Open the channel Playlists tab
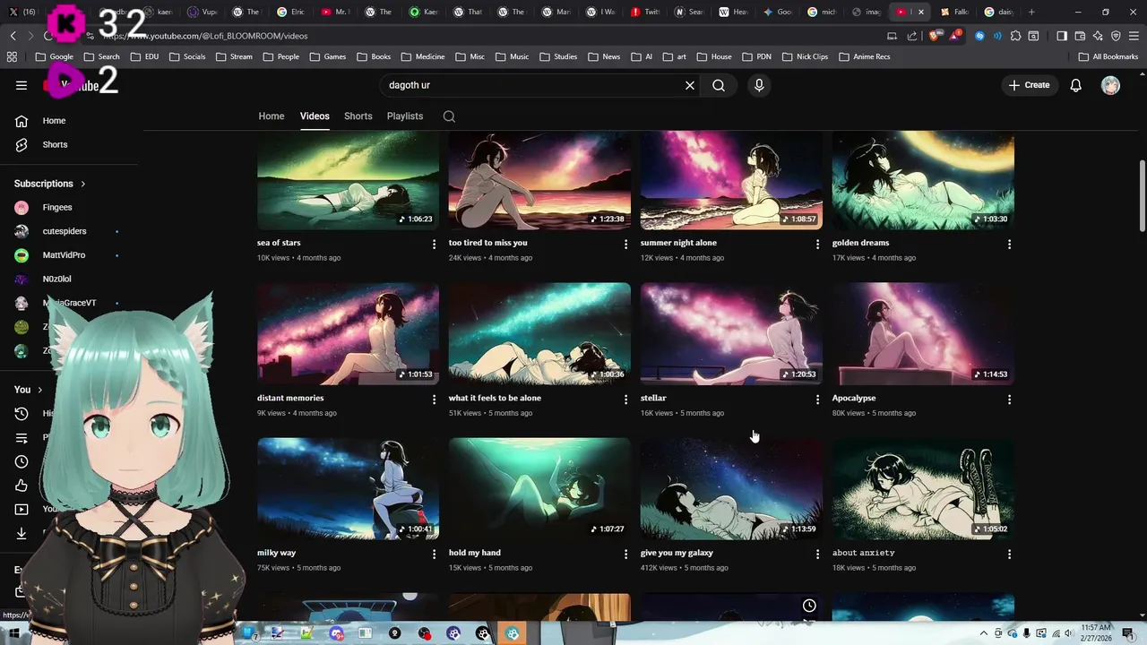The image size is (1147, 645). [x=405, y=116]
